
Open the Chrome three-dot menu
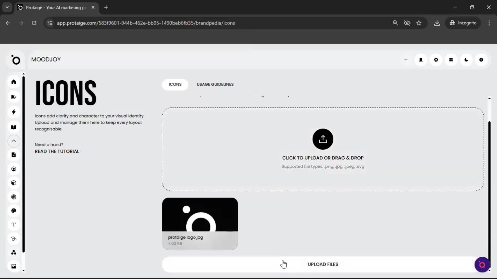[x=489, y=23]
